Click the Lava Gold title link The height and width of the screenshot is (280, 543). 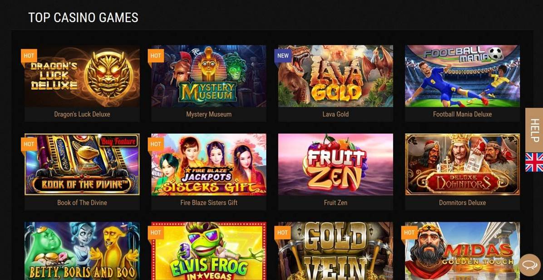click(x=336, y=114)
